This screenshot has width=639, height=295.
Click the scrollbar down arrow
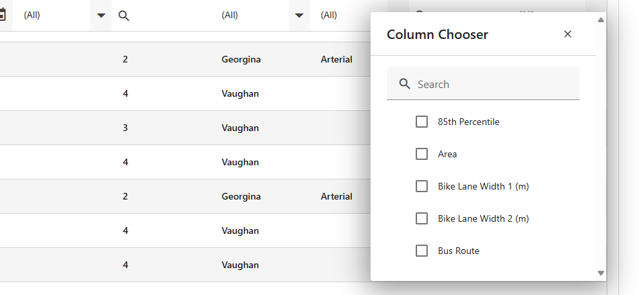coord(601,273)
